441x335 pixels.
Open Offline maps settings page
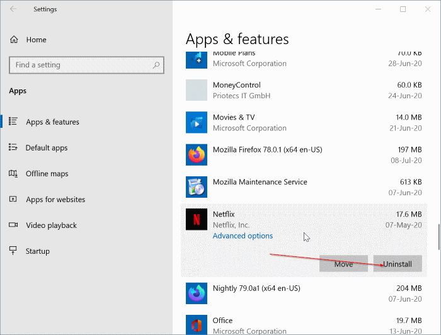click(47, 174)
